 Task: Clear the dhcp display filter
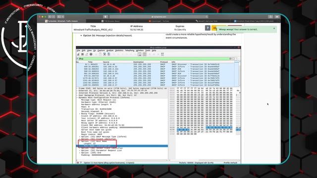pyautogui.click(x=230, y=58)
